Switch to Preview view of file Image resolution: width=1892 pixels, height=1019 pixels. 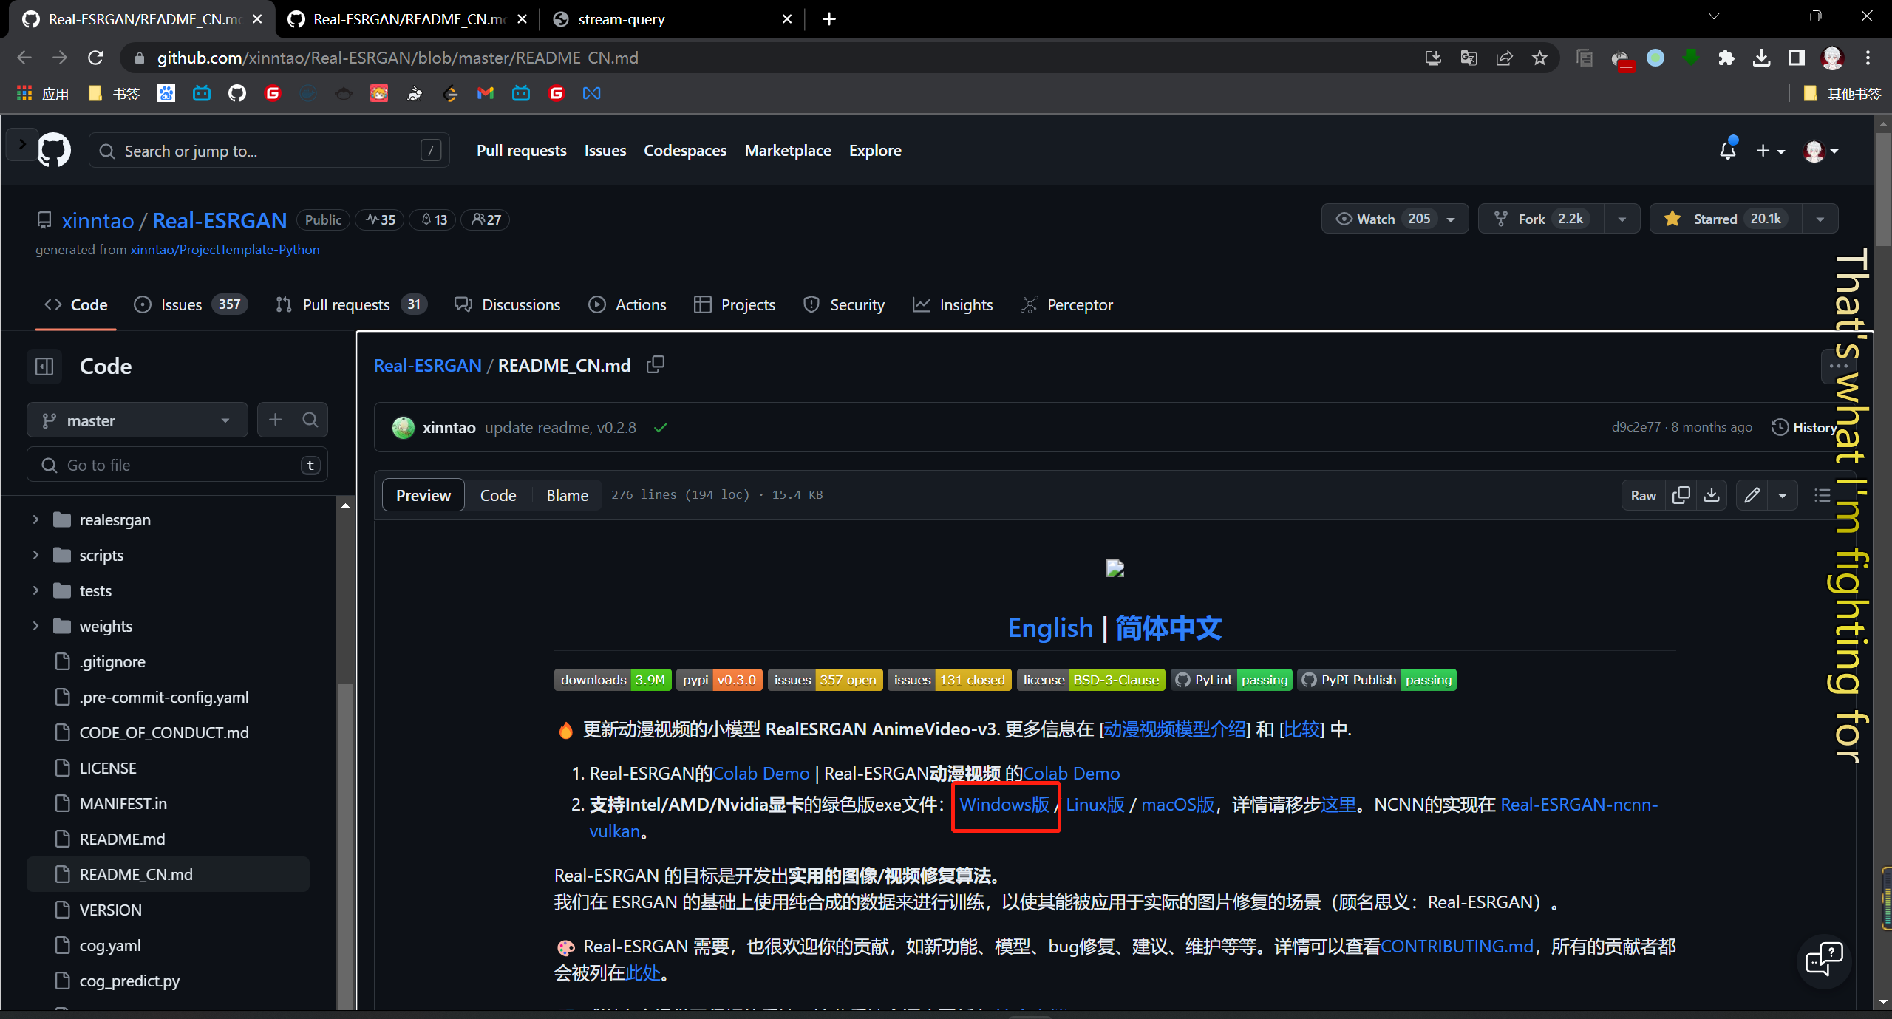pos(423,495)
